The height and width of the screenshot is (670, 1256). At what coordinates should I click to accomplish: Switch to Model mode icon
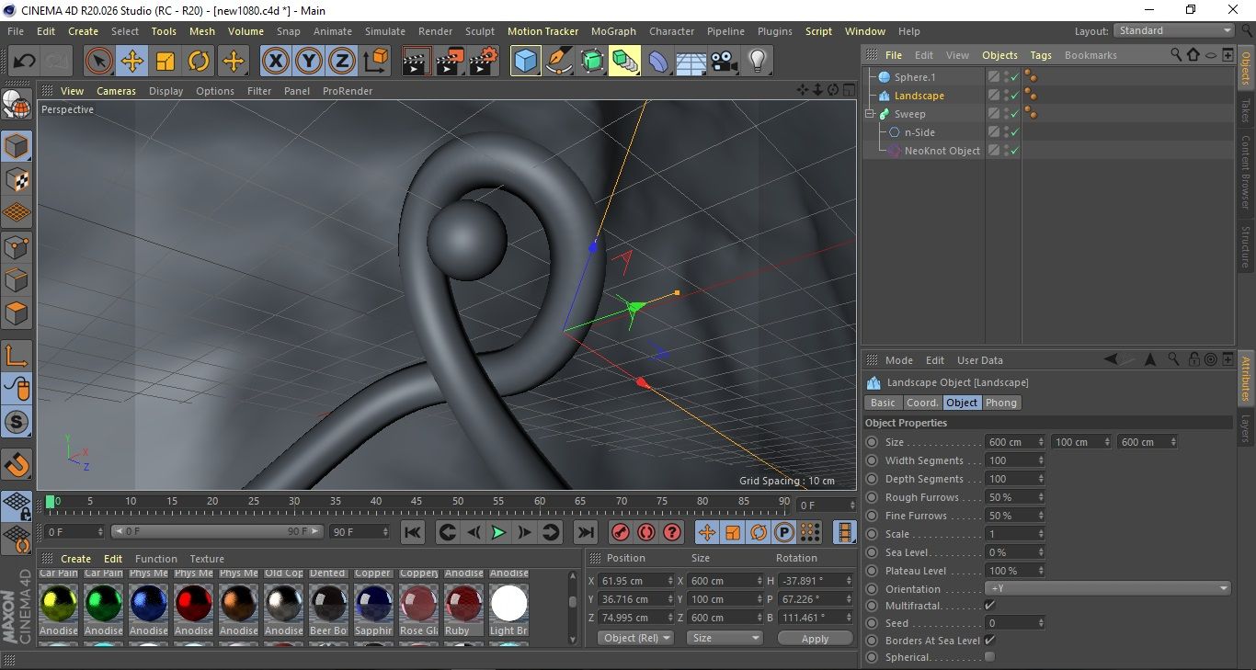point(17,146)
